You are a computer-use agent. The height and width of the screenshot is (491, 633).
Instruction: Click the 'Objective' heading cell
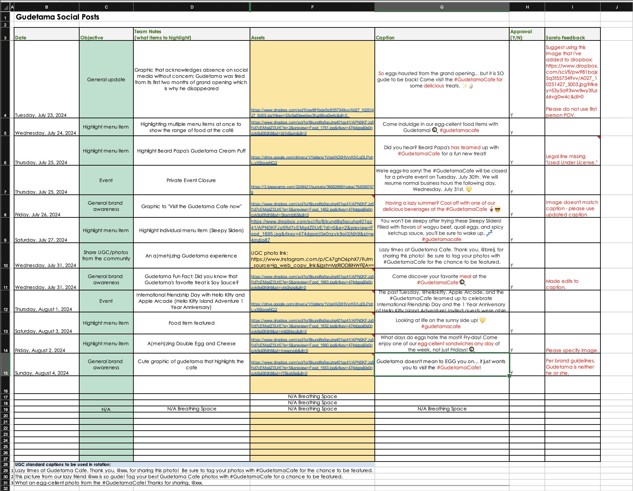click(106, 34)
